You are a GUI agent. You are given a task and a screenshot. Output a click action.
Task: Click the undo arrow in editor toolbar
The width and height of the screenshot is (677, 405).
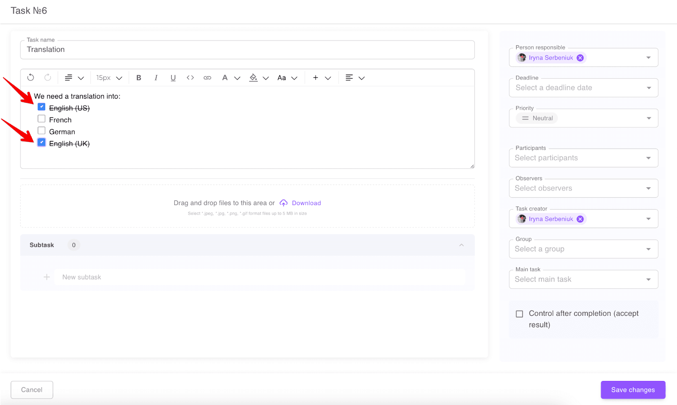coord(30,77)
